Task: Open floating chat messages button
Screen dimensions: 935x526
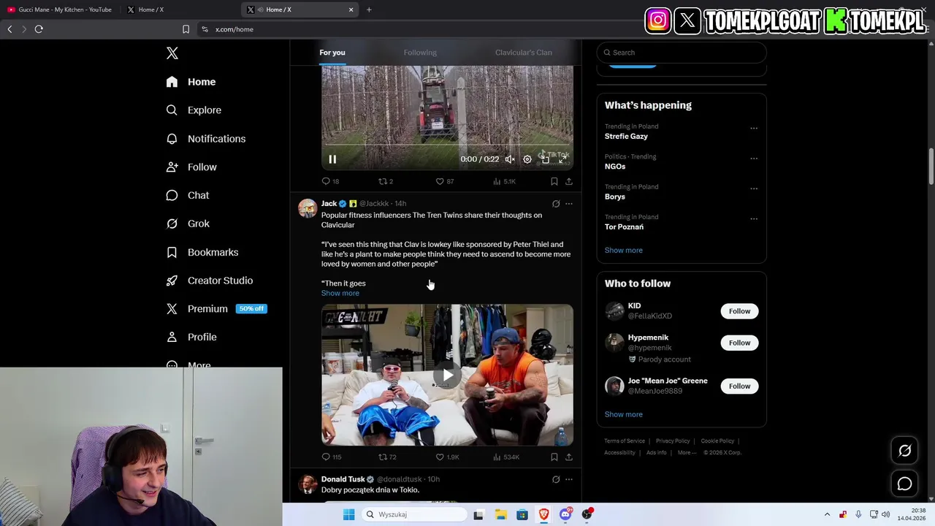Action: pos(904,484)
